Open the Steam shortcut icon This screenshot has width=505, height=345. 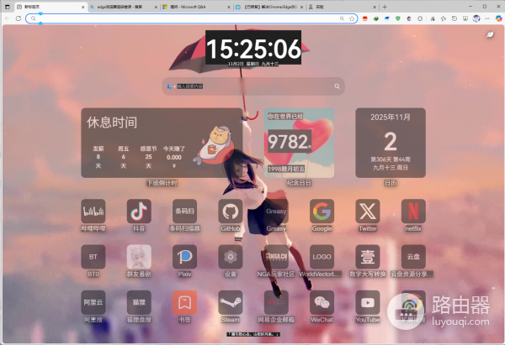click(x=230, y=302)
